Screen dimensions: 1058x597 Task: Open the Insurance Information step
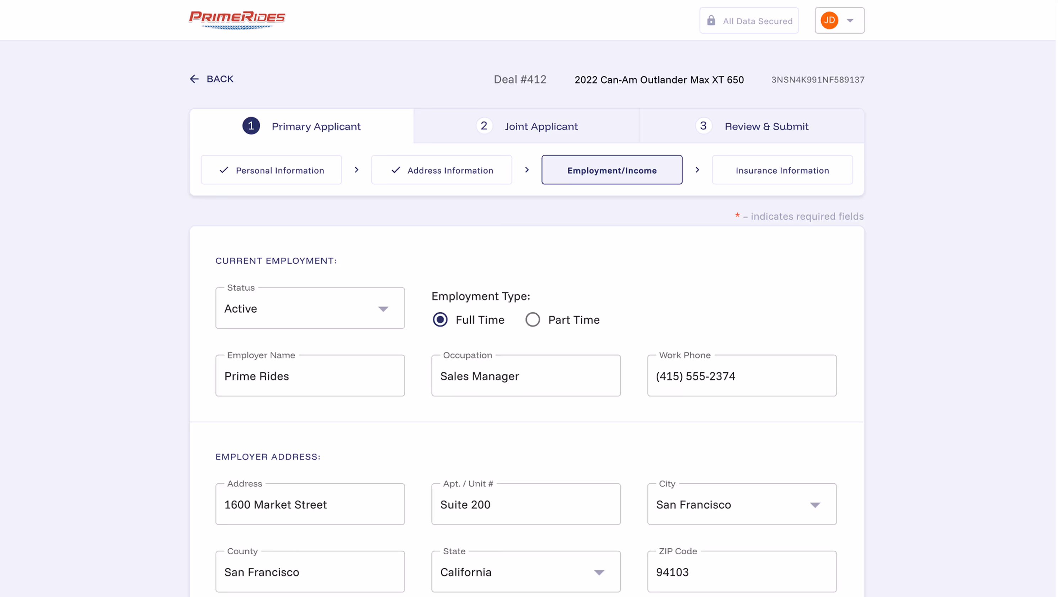coord(781,170)
